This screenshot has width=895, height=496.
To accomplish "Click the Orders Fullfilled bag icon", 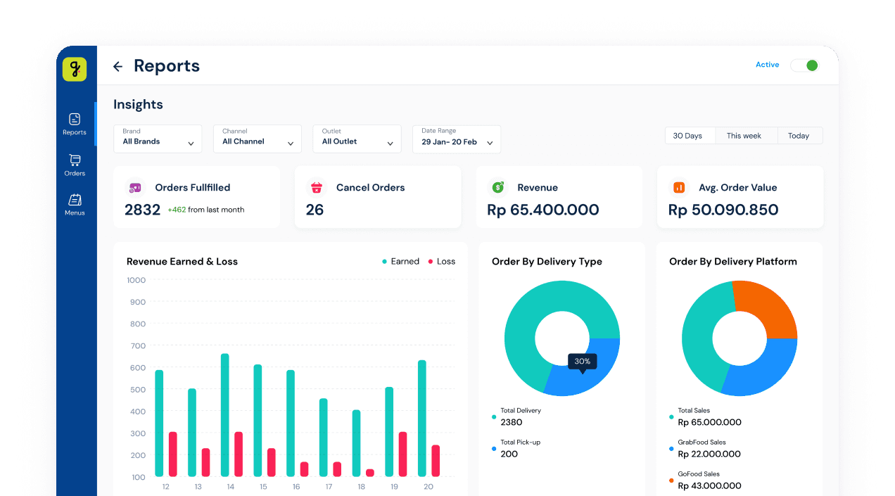I will (134, 187).
